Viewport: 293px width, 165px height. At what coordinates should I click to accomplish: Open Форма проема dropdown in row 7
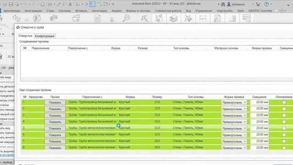[x=234, y=141]
